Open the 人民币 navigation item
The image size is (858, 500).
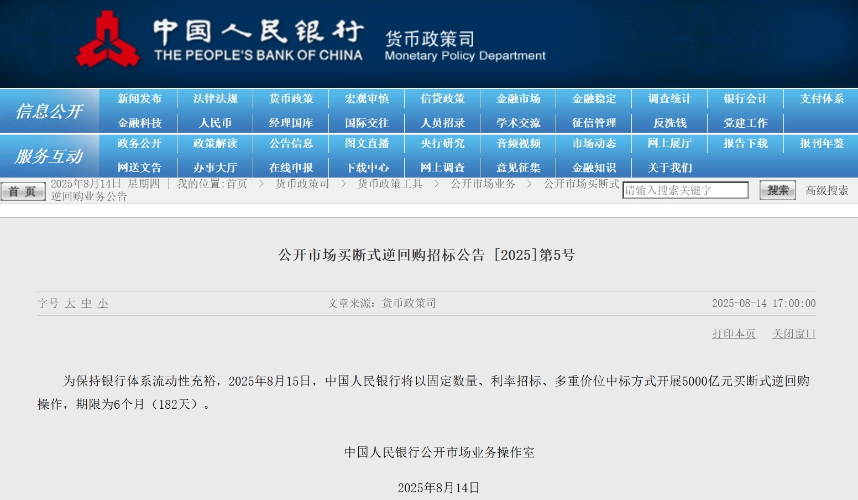point(215,123)
